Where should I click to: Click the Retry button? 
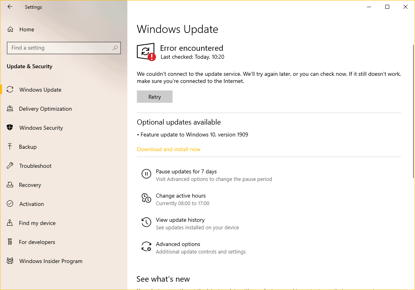click(154, 96)
